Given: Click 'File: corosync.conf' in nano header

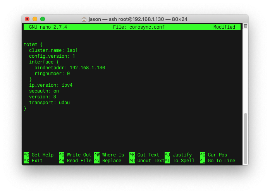Looking at the screenshot, I should [x=139, y=27].
